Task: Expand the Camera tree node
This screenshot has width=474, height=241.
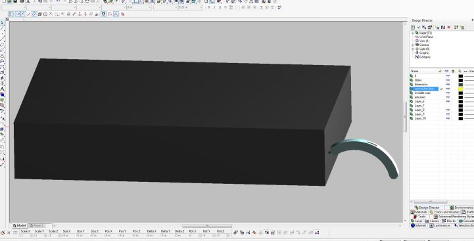Action: pos(413,45)
